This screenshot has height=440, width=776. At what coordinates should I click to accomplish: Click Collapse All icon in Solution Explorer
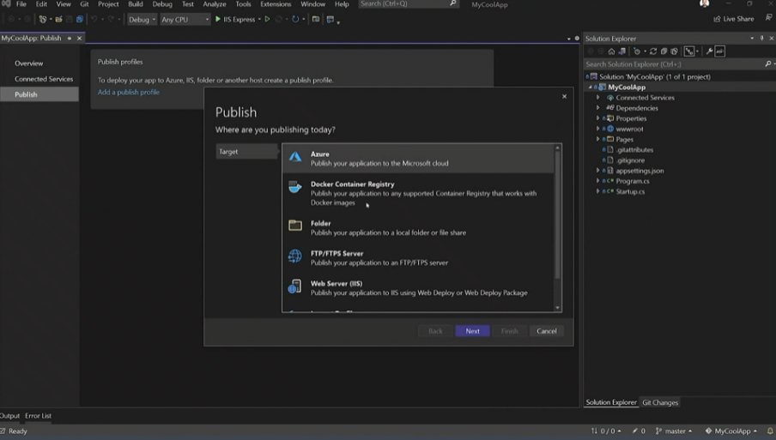point(664,51)
